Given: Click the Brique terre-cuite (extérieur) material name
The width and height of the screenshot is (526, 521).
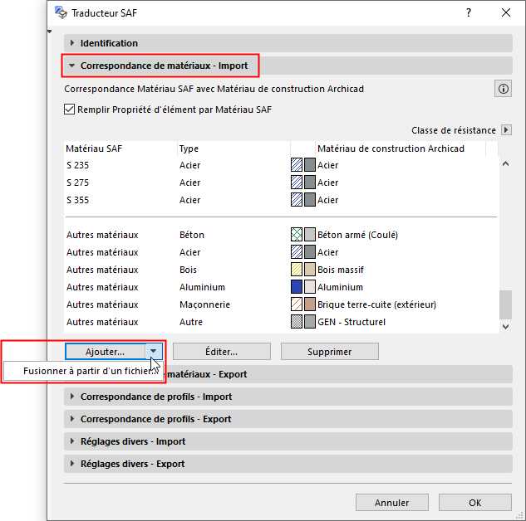Looking at the screenshot, I should [x=376, y=304].
